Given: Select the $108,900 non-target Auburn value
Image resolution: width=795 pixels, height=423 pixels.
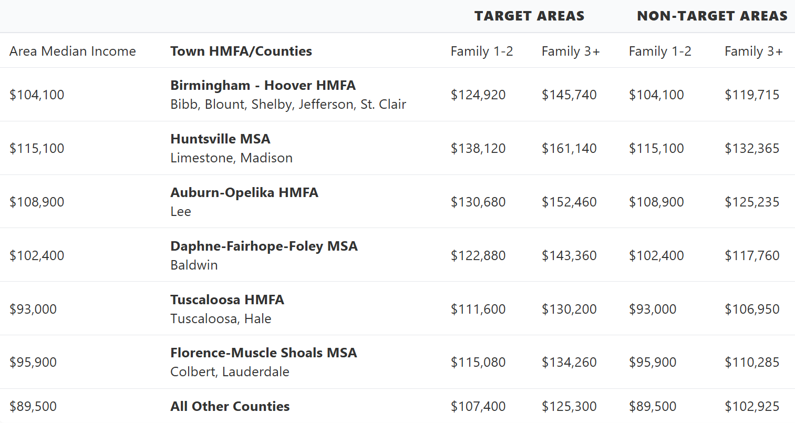Looking at the screenshot, I should 656,202.
